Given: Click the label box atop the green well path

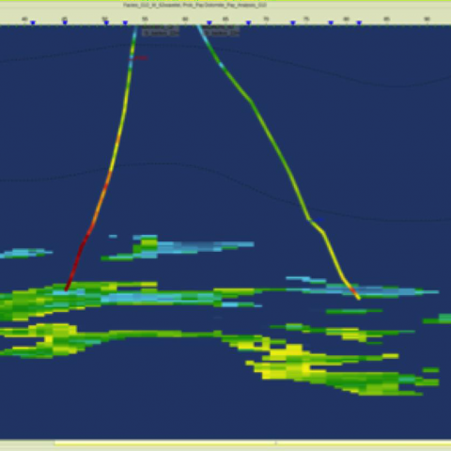Looking at the screenshot, I should click(x=221, y=30).
